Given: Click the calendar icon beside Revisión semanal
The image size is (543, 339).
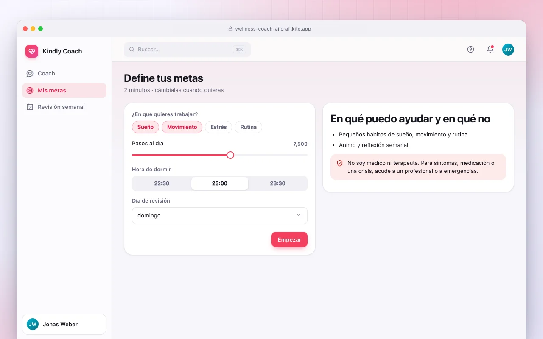Looking at the screenshot, I should click(x=30, y=107).
